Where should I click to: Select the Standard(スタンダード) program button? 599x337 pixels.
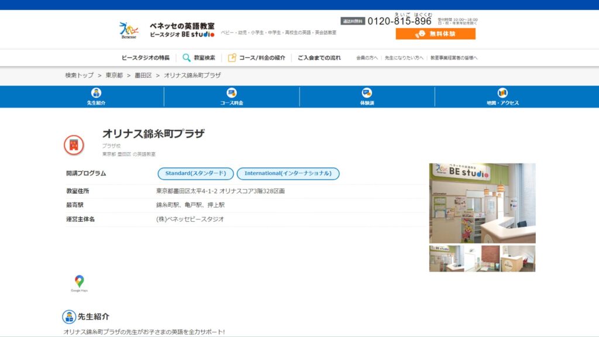195,173
